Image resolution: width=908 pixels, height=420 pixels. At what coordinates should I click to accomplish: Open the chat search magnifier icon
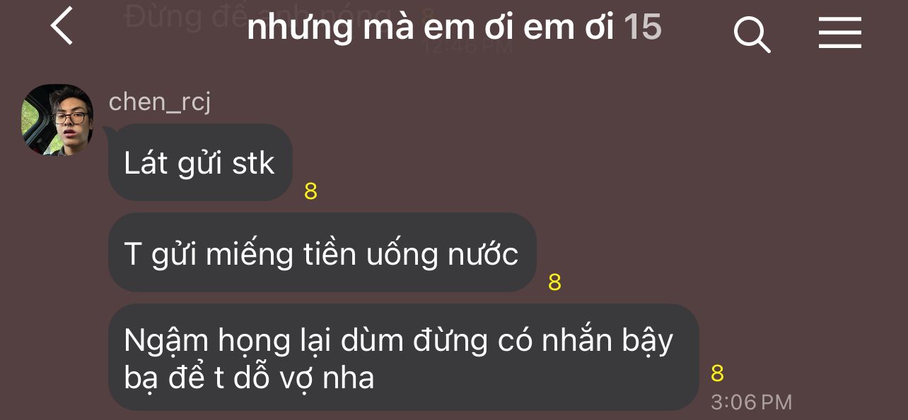pos(752,33)
